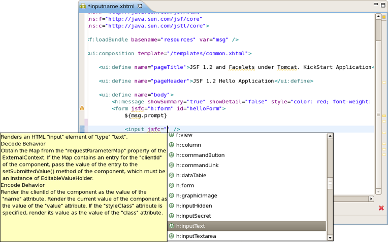
Task: Click the icon next to h:form
Action: 172,185
